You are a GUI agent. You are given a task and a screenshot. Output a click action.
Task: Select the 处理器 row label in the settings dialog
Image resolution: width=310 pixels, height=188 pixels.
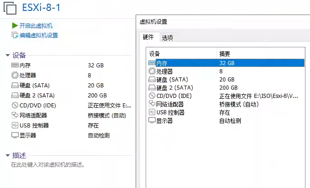[x=164, y=71]
